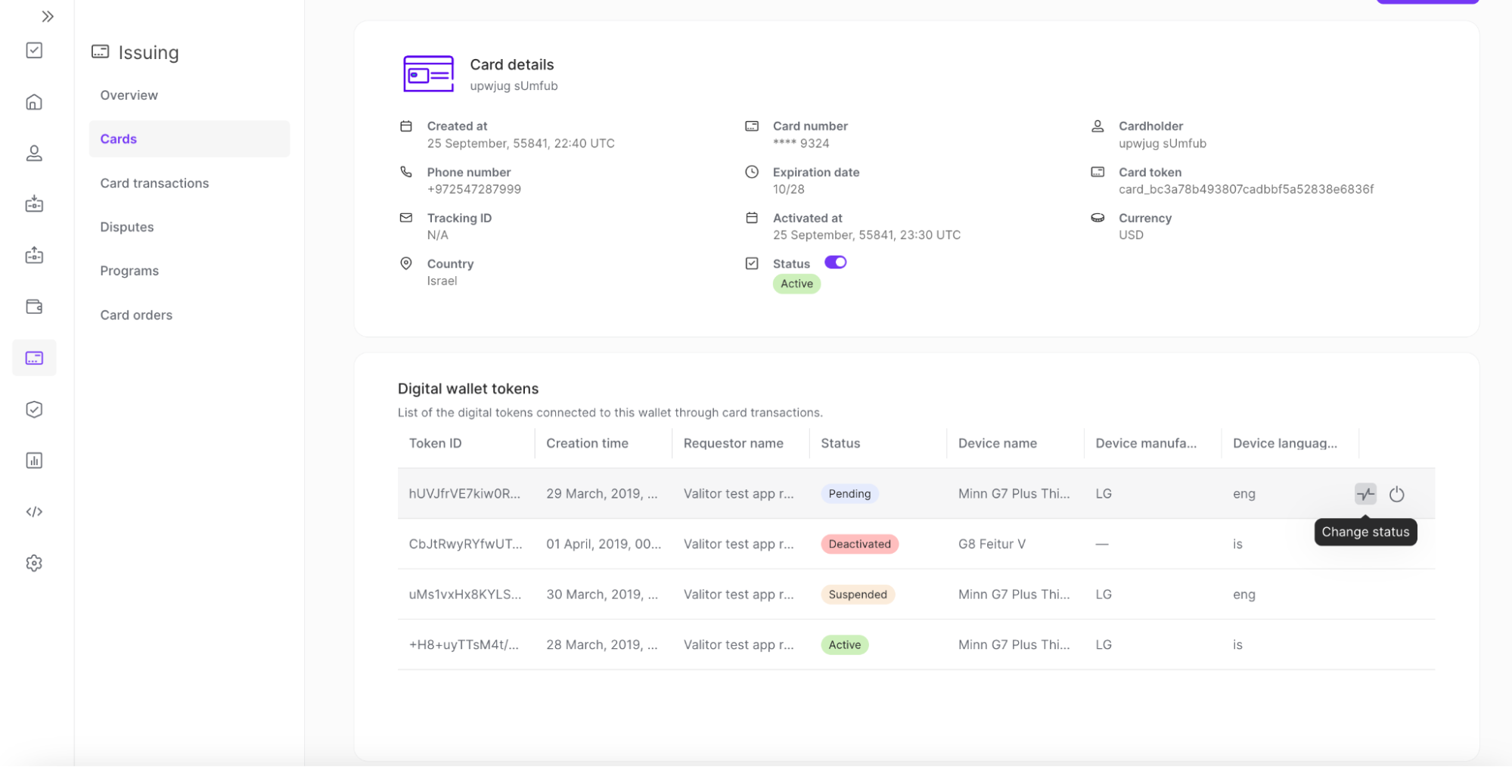The width and height of the screenshot is (1512, 767).
Task: Click the Change status pulse icon for the pending token
Action: pyautogui.click(x=1365, y=494)
